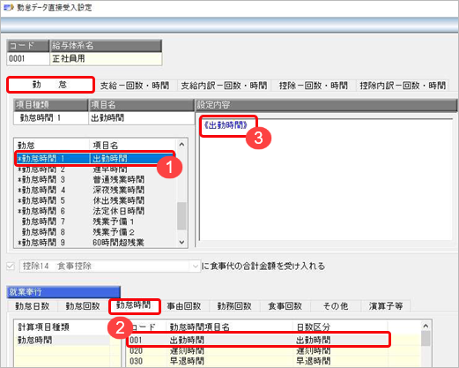Click the attendance list scroll-down arrow
This screenshot has width=459, height=368.
point(181,242)
